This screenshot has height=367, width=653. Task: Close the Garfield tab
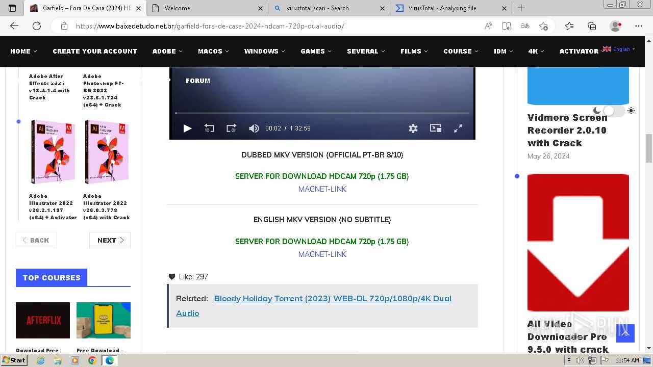138,8
